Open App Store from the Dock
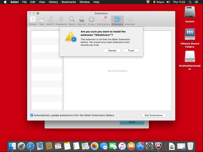The width and height of the screenshot is (203, 152). click(x=140, y=146)
